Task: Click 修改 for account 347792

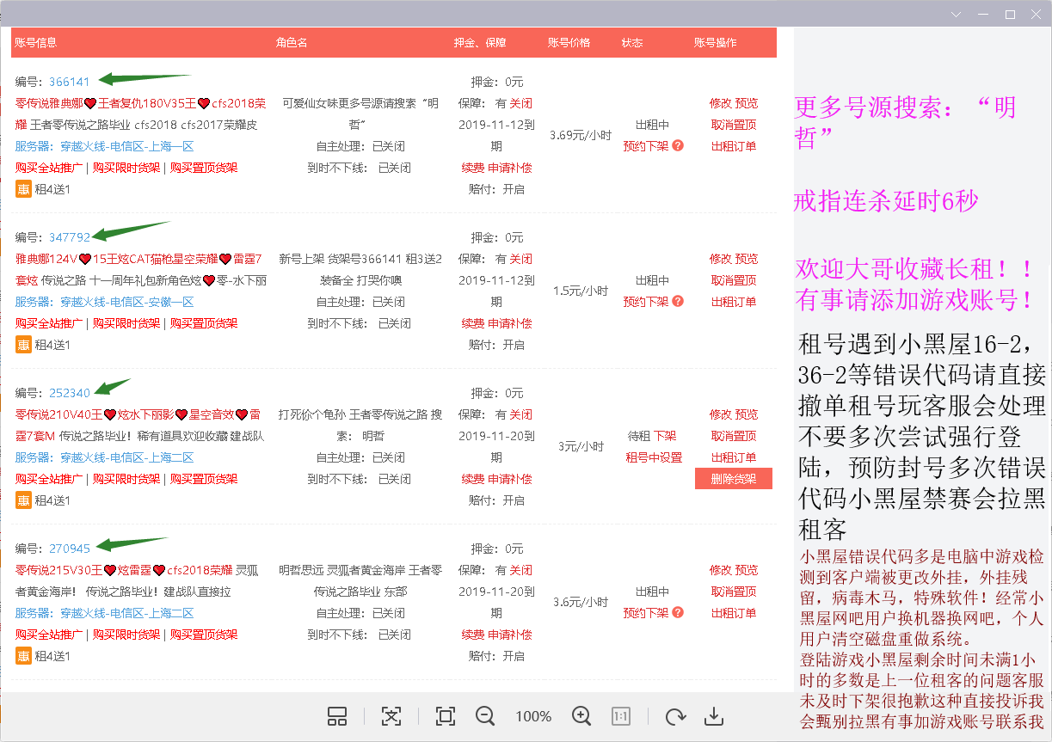Action: click(721, 259)
